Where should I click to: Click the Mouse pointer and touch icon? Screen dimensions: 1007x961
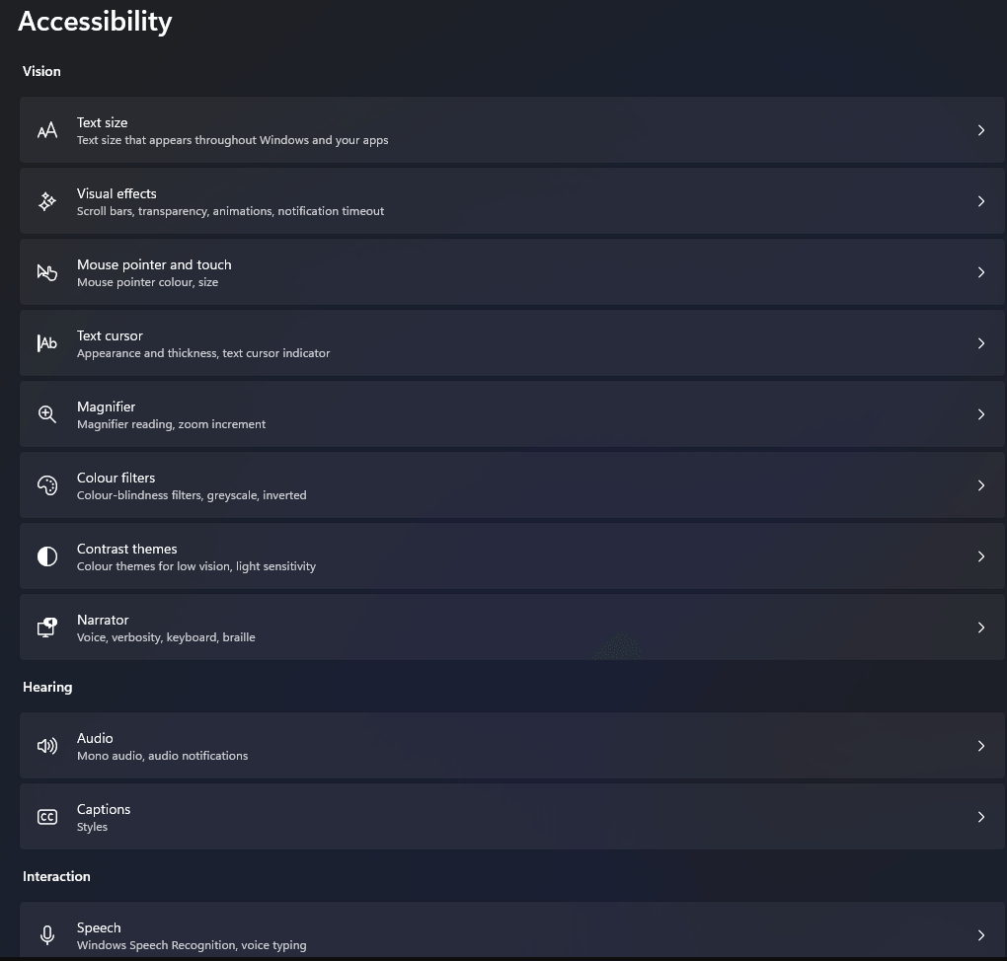(x=46, y=273)
